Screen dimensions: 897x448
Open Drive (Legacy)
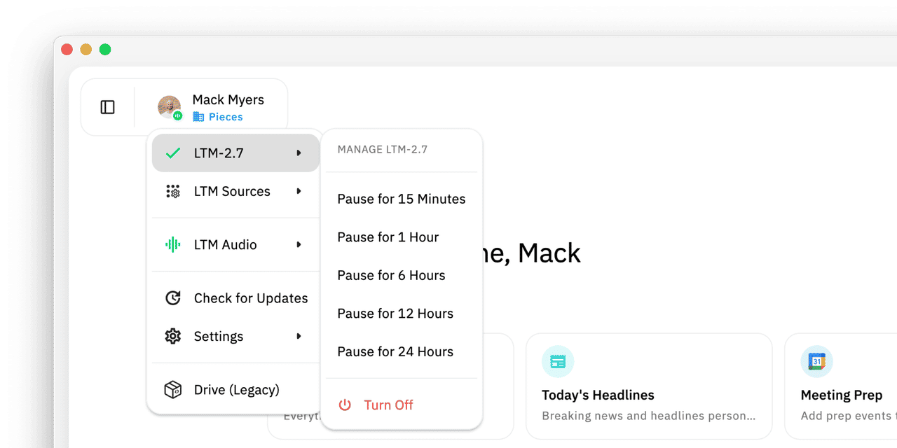pos(236,390)
